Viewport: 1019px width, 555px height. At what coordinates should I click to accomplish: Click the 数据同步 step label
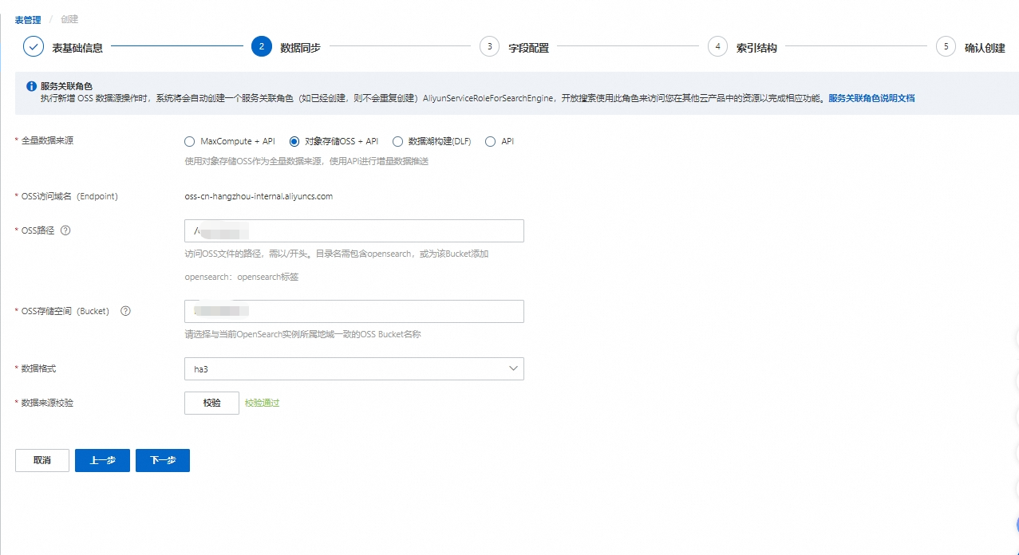click(x=300, y=48)
